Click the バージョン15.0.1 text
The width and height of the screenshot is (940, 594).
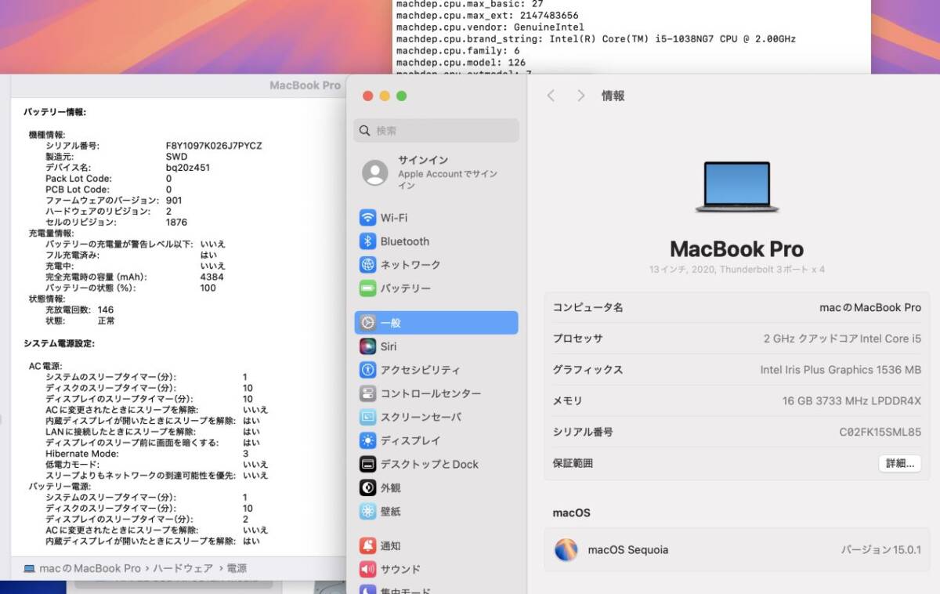(x=881, y=549)
